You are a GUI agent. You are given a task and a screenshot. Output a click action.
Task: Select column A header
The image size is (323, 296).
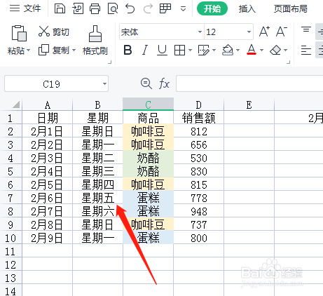coord(48,105)
